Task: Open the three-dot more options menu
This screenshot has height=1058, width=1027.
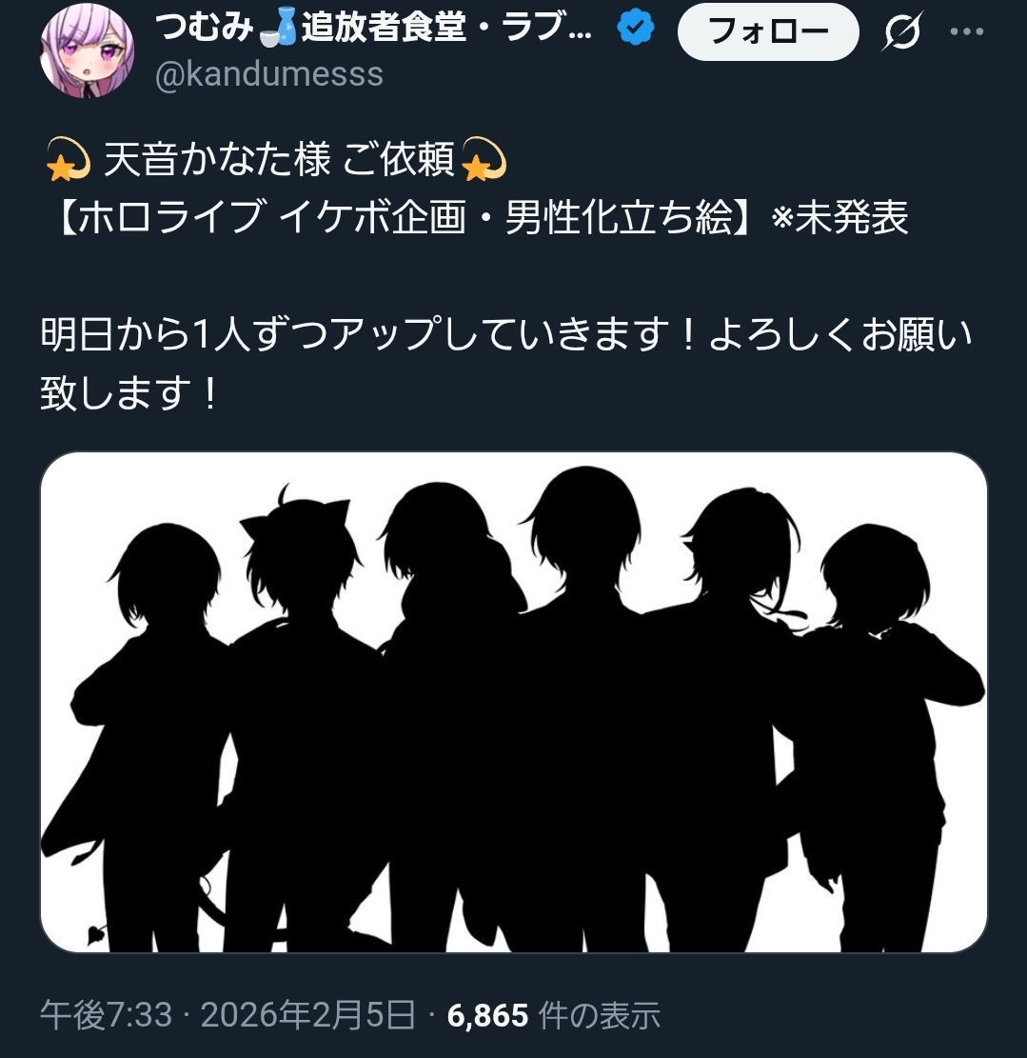Action: click(x=966, y=31)
